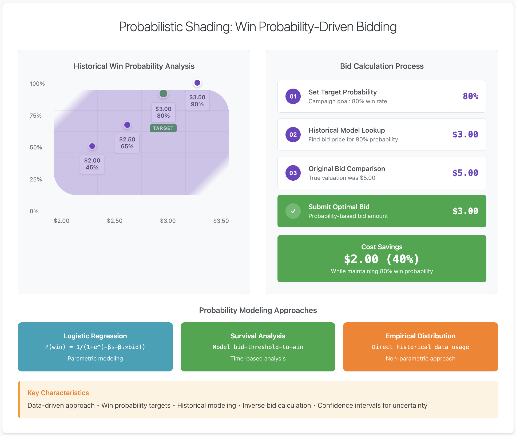Click the checkmark icon beside Submit Optimal Bid

(x=293, y=211)
